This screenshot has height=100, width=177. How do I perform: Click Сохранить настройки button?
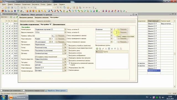click(x=43, y=21)
